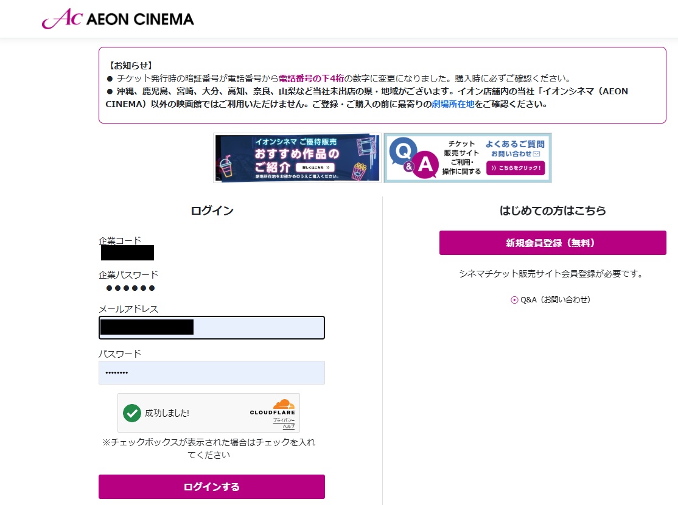Screen dimensions: 678x505
Task: Click the 詳しくはこちら button on banner
Action: pos(316,167)
